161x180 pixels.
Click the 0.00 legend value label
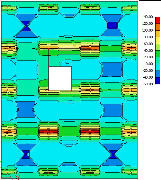click(x=149, y=64)
